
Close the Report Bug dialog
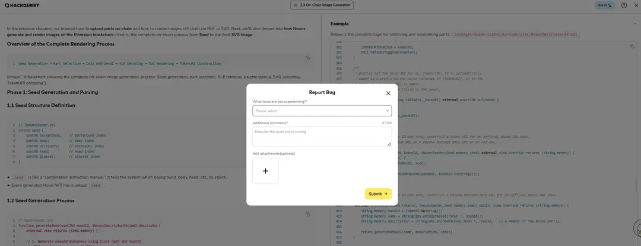click(388, 93)
